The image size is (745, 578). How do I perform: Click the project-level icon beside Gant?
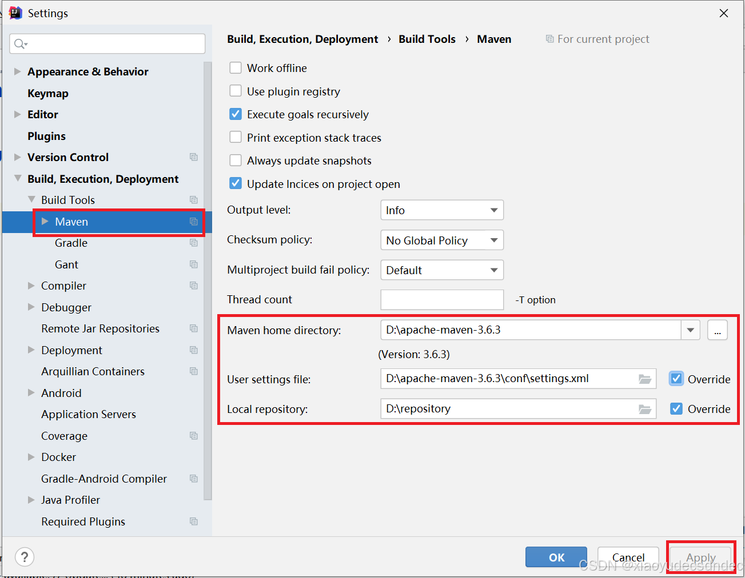click(194, 264)
